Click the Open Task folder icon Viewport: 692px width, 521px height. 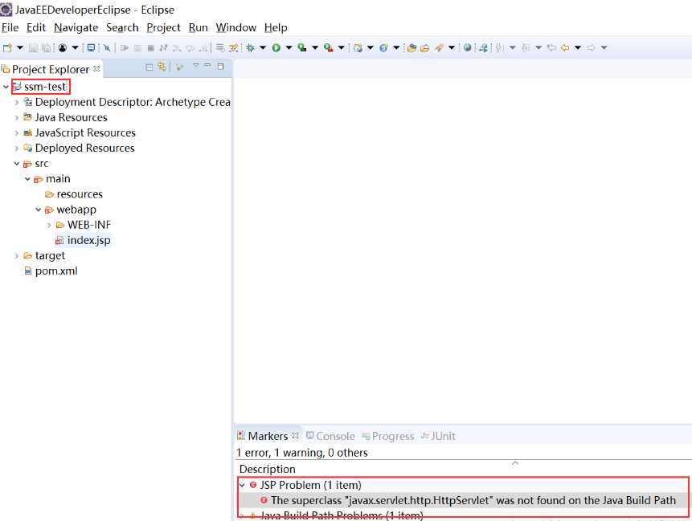[424, 47]
